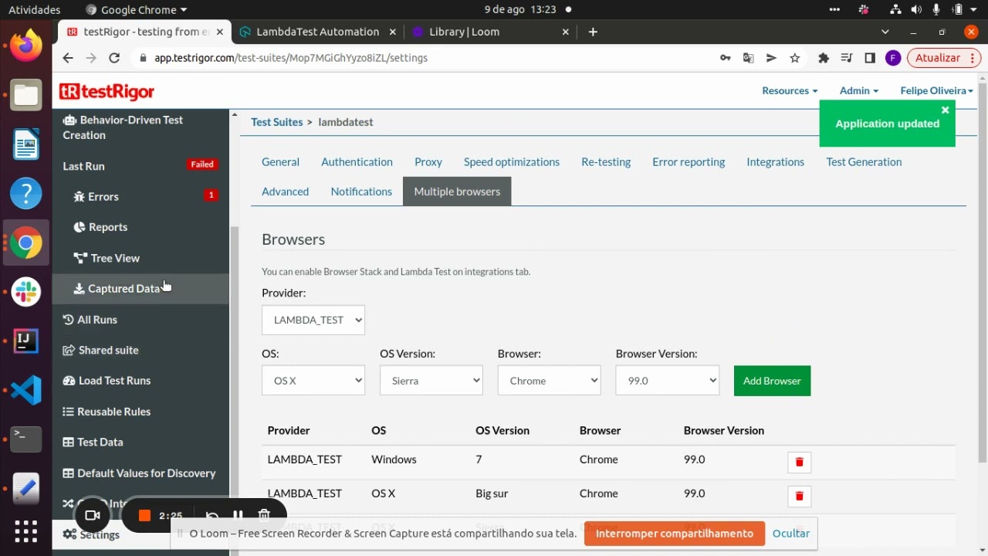Open Chrome profile avatar F

893,58
